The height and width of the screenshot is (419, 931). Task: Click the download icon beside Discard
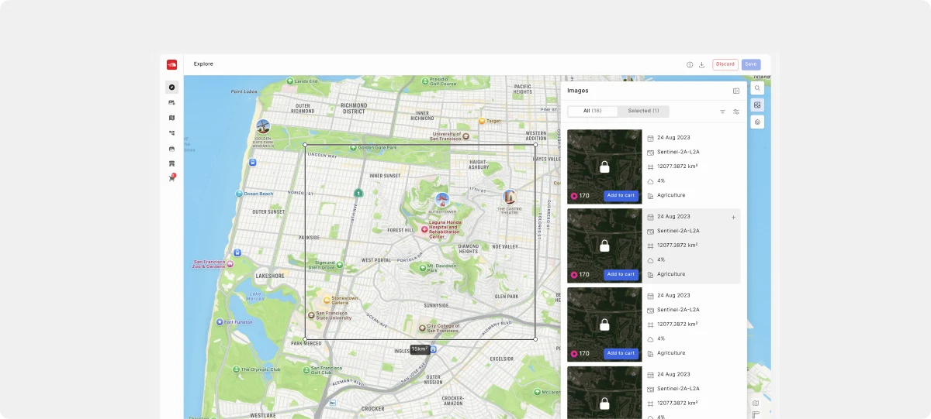701,65
